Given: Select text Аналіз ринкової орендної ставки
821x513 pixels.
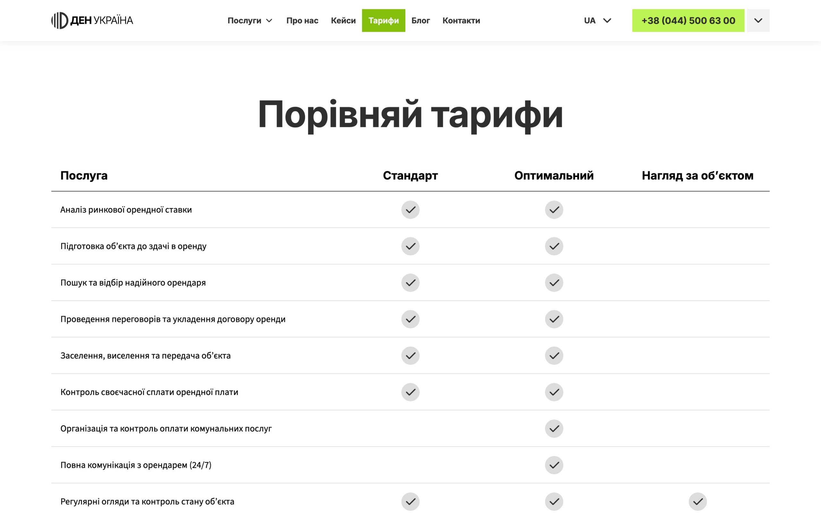Looking at the screenshot, I should click(x=126, y=210).
